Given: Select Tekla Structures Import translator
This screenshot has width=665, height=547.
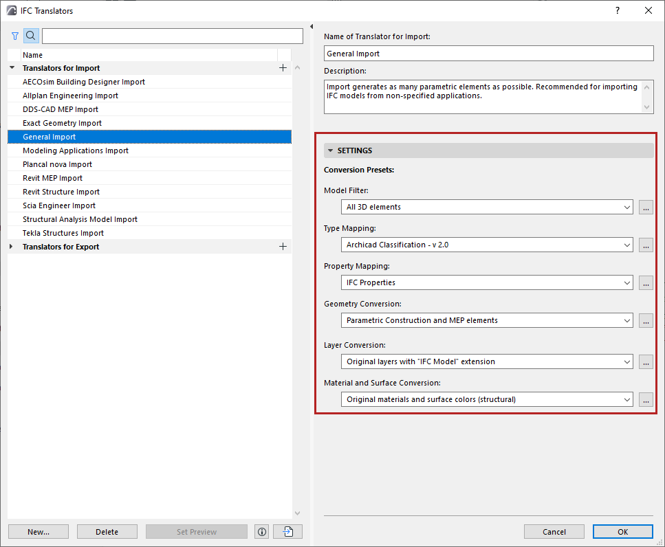Looking at the screenshot, I should (149, 233).
